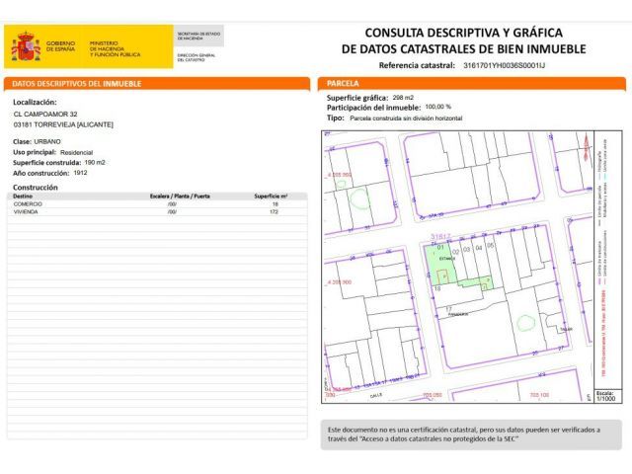Click the north arrow on the map
The image size is (632, 474).
[587, 147]
